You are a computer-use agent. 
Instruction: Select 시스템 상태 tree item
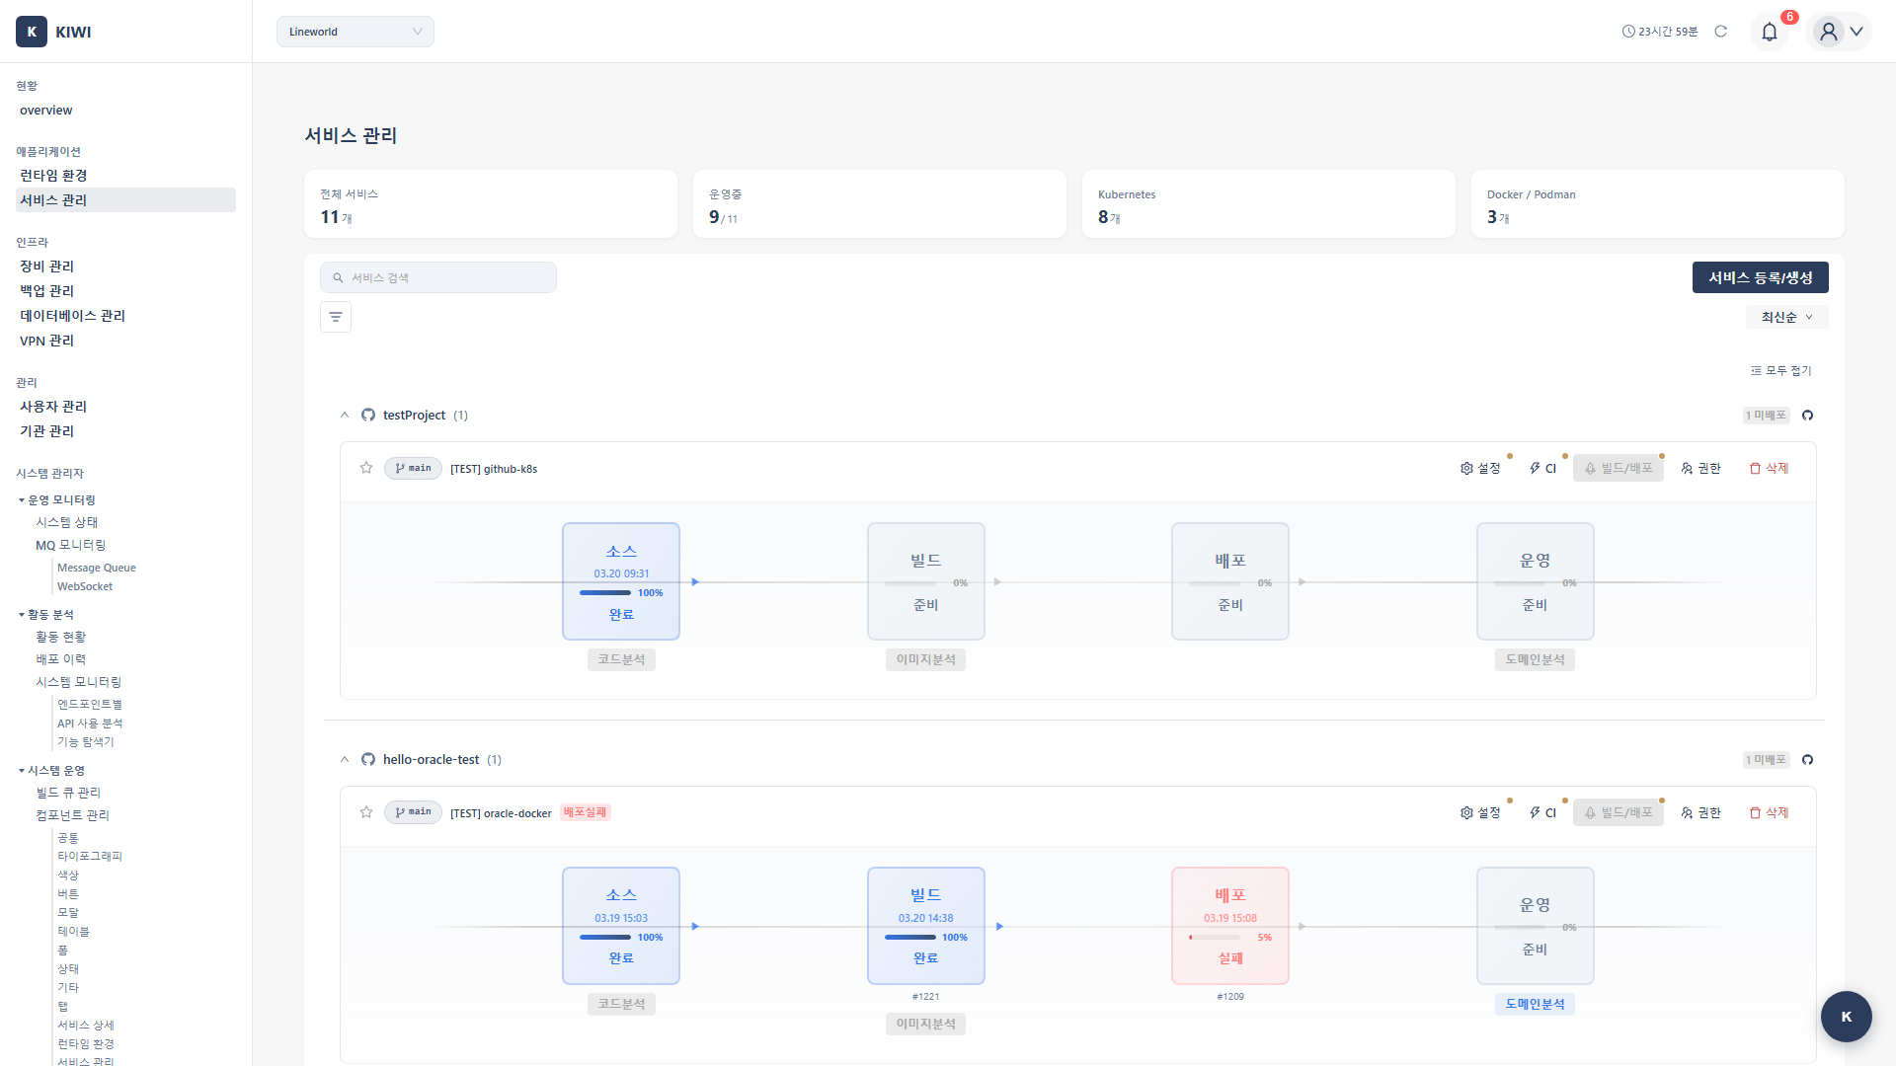(67, 522)
